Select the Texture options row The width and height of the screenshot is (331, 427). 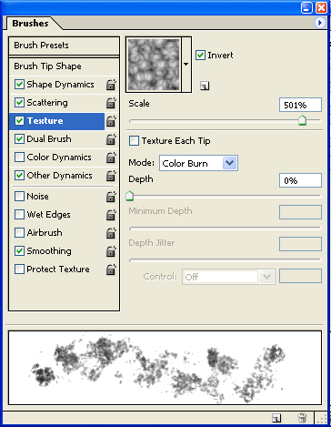point(57,121)
